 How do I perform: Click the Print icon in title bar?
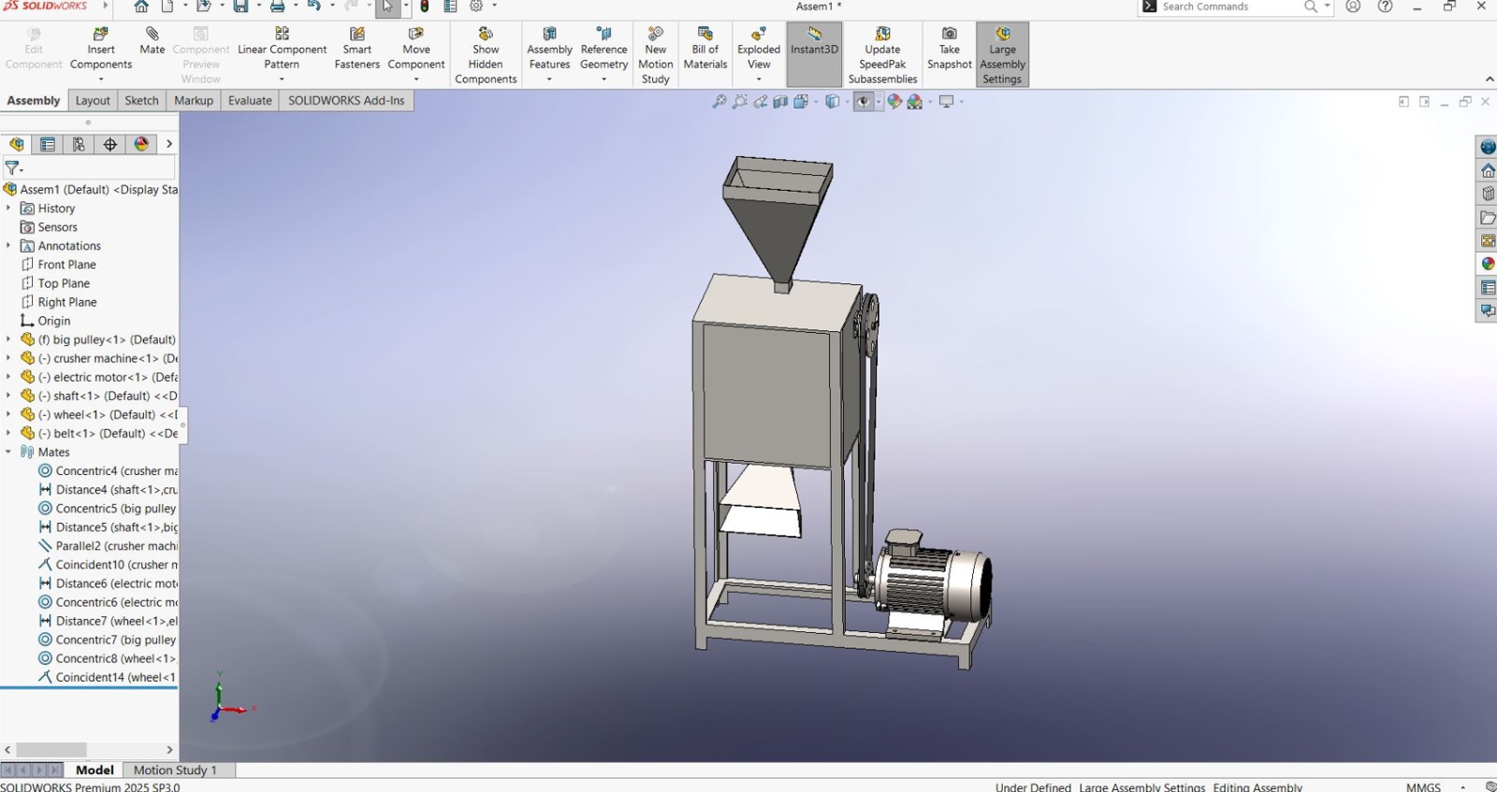[277, 7]
